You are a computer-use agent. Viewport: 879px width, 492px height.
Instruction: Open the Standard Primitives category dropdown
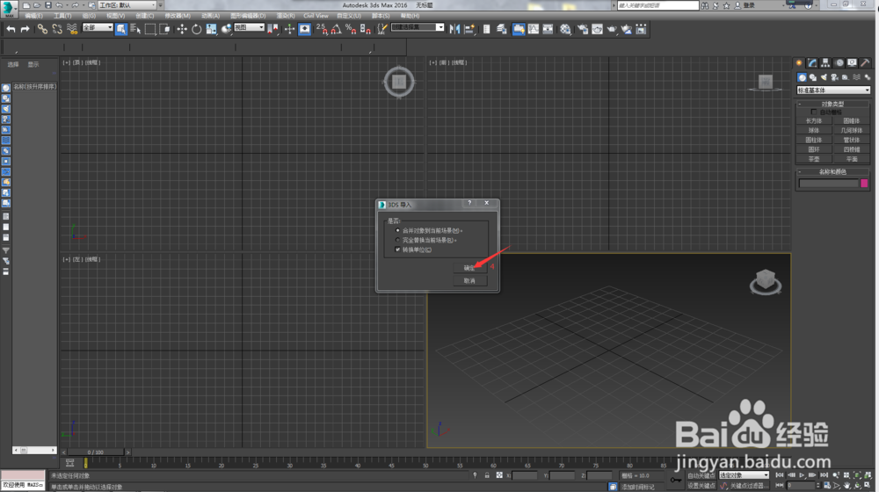pyautogui.click(x=833, y=90)
